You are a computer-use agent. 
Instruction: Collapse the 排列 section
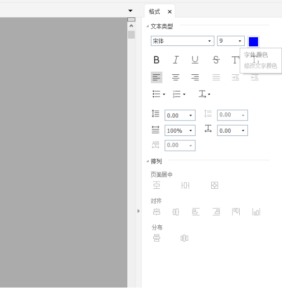coord(147,161)
